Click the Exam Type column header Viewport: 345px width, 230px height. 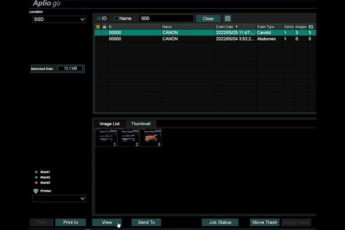point(269,27)
